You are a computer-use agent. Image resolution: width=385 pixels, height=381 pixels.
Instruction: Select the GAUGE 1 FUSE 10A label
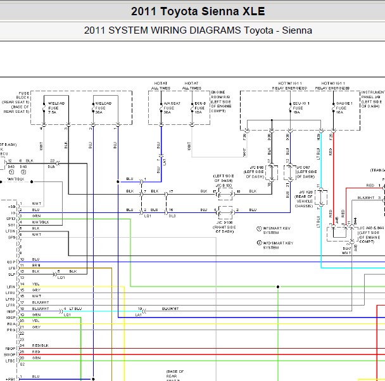pos(344,108)
